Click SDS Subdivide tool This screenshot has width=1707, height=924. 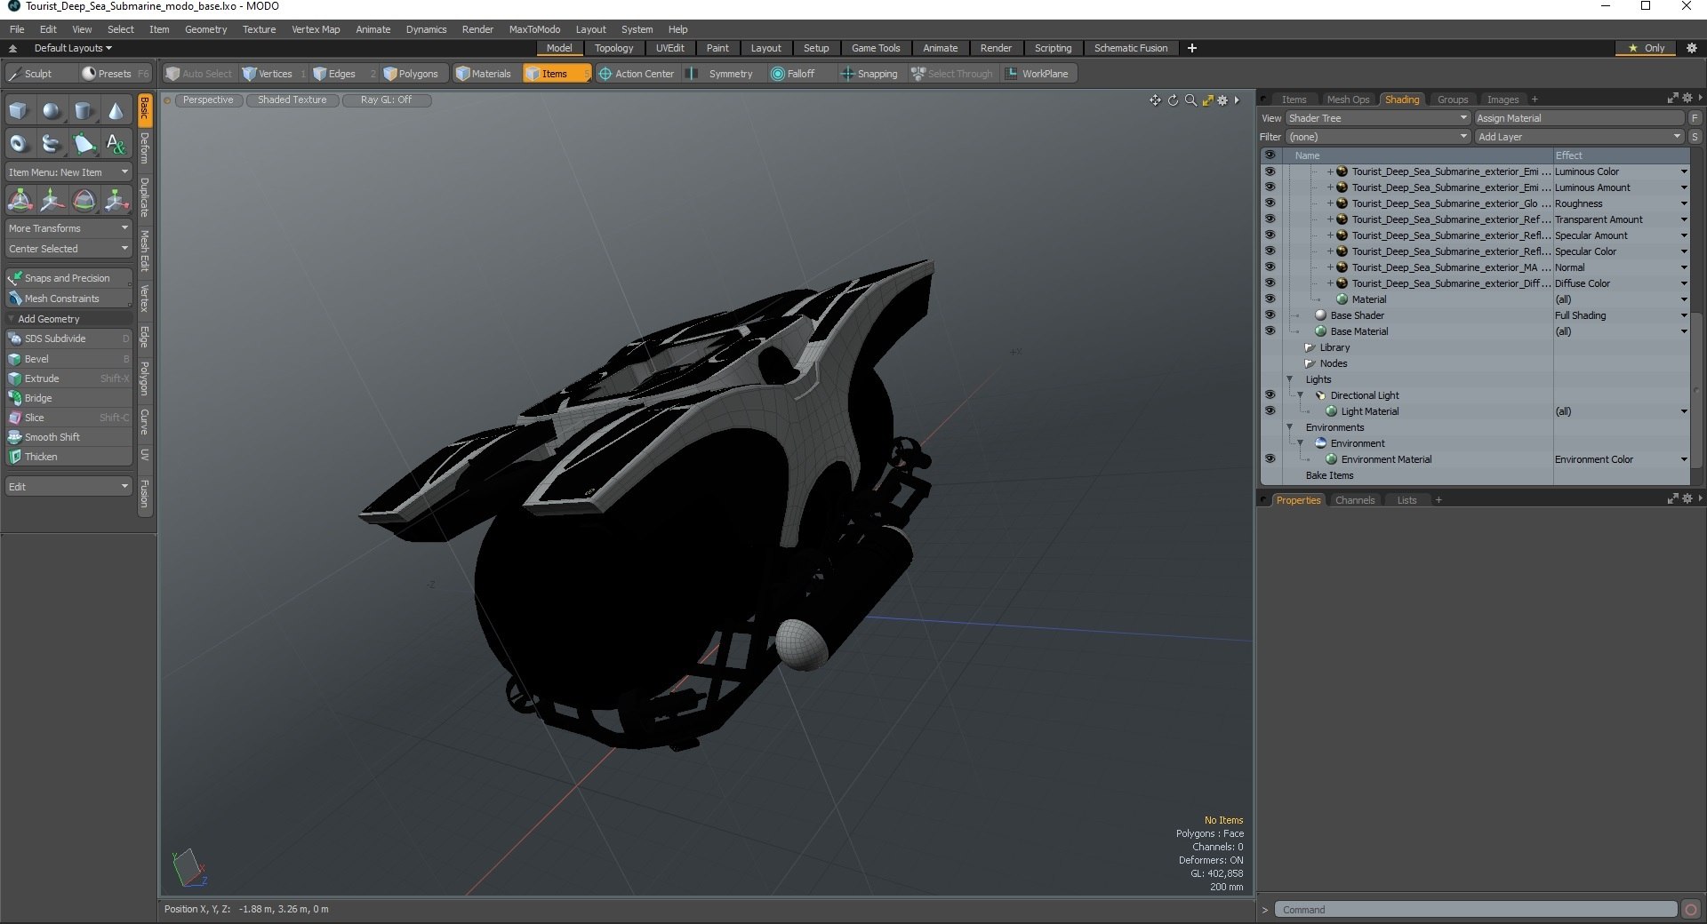pyautogui.click(x=68, y=339)
